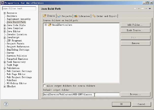This screenshot has width=154, height=110.
Task: Expand the XDoclet node
Action: pyautogui.click(x=5, y=87)
